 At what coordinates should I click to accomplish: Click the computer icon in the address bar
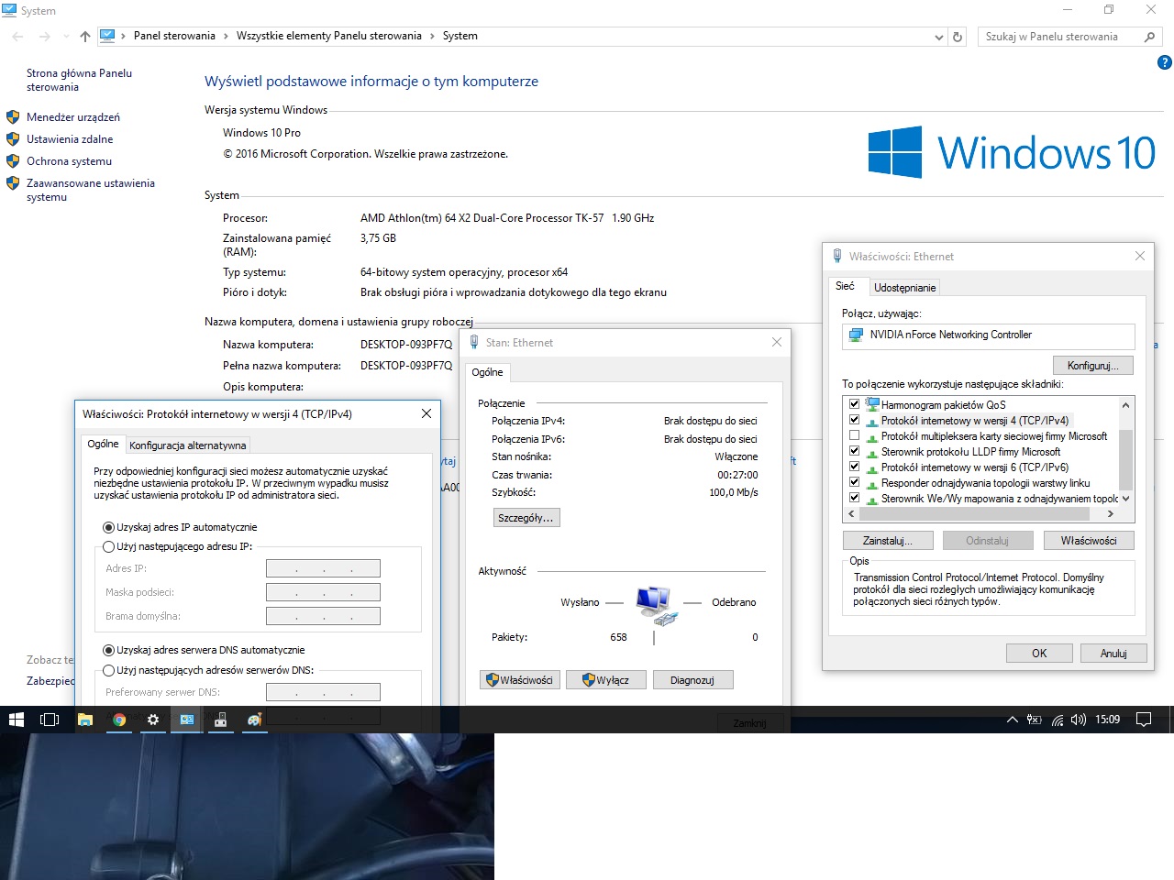107,37
